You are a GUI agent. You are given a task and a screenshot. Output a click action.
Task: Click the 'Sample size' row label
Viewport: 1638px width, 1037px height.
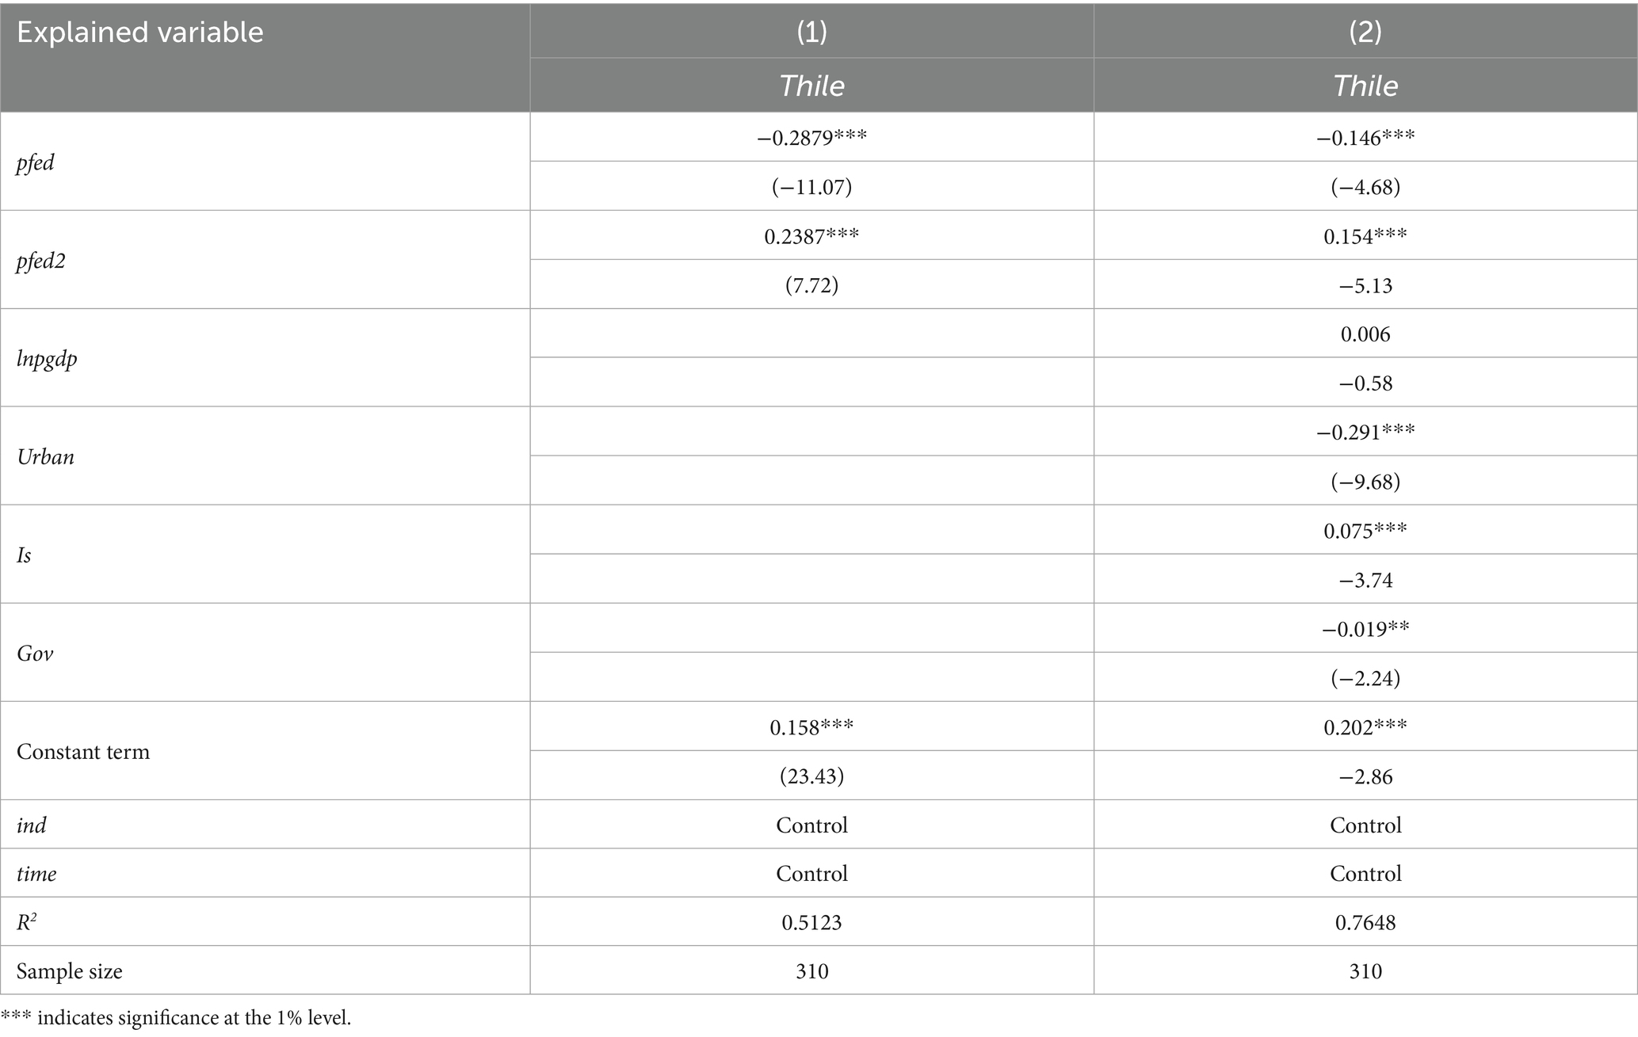point(70,971)
